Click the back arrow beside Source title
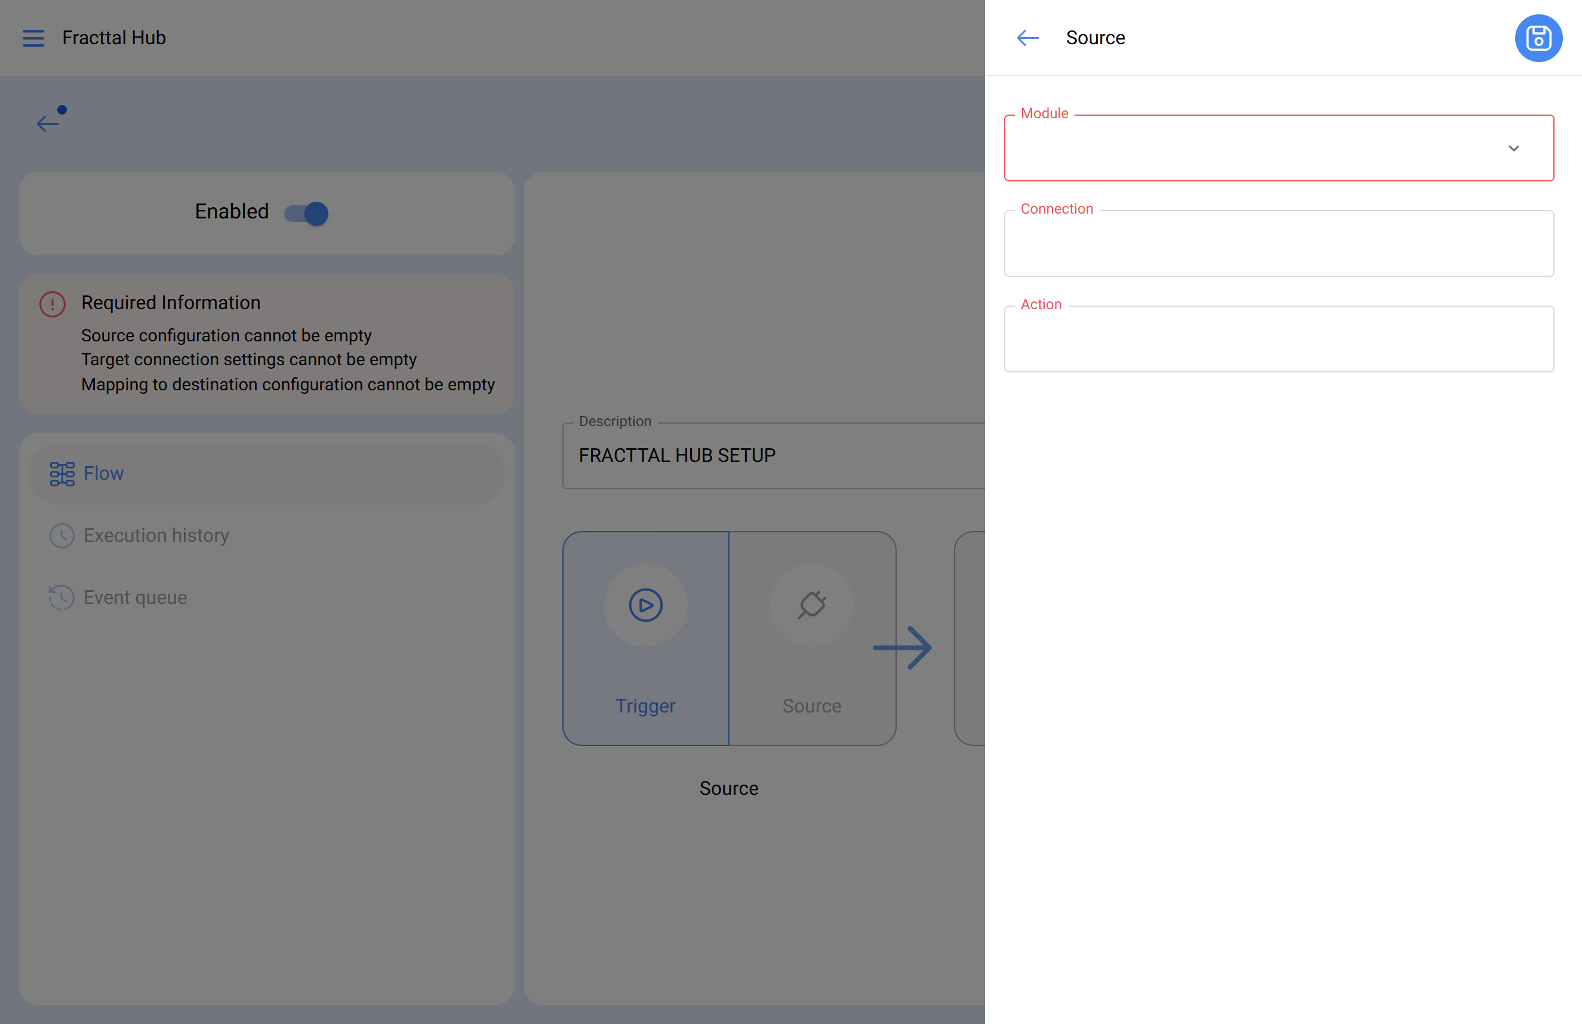This screenshot has width=1582, height=1024. [1027, 38]
